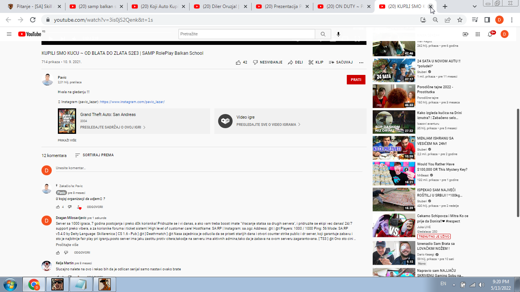Screen dimensions: 520x292
Task: Open the SORTIRAJ PREMA sort menu
Action: (94, 155)
